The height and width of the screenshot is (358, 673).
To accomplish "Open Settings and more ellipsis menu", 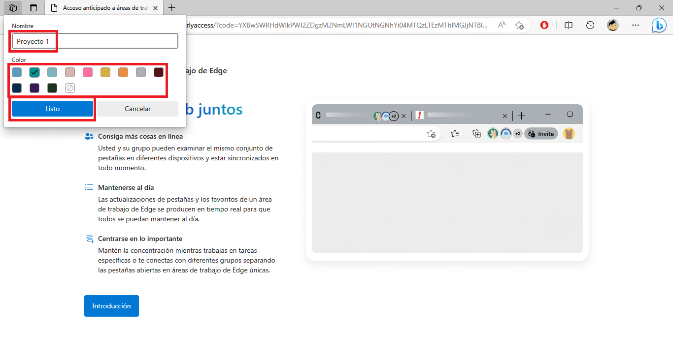I will pos(636,25).
